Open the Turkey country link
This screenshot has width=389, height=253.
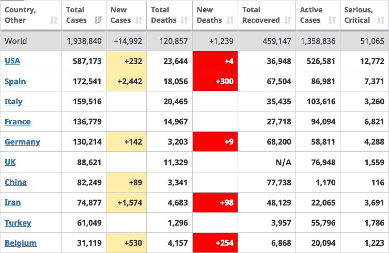[18, 223]
